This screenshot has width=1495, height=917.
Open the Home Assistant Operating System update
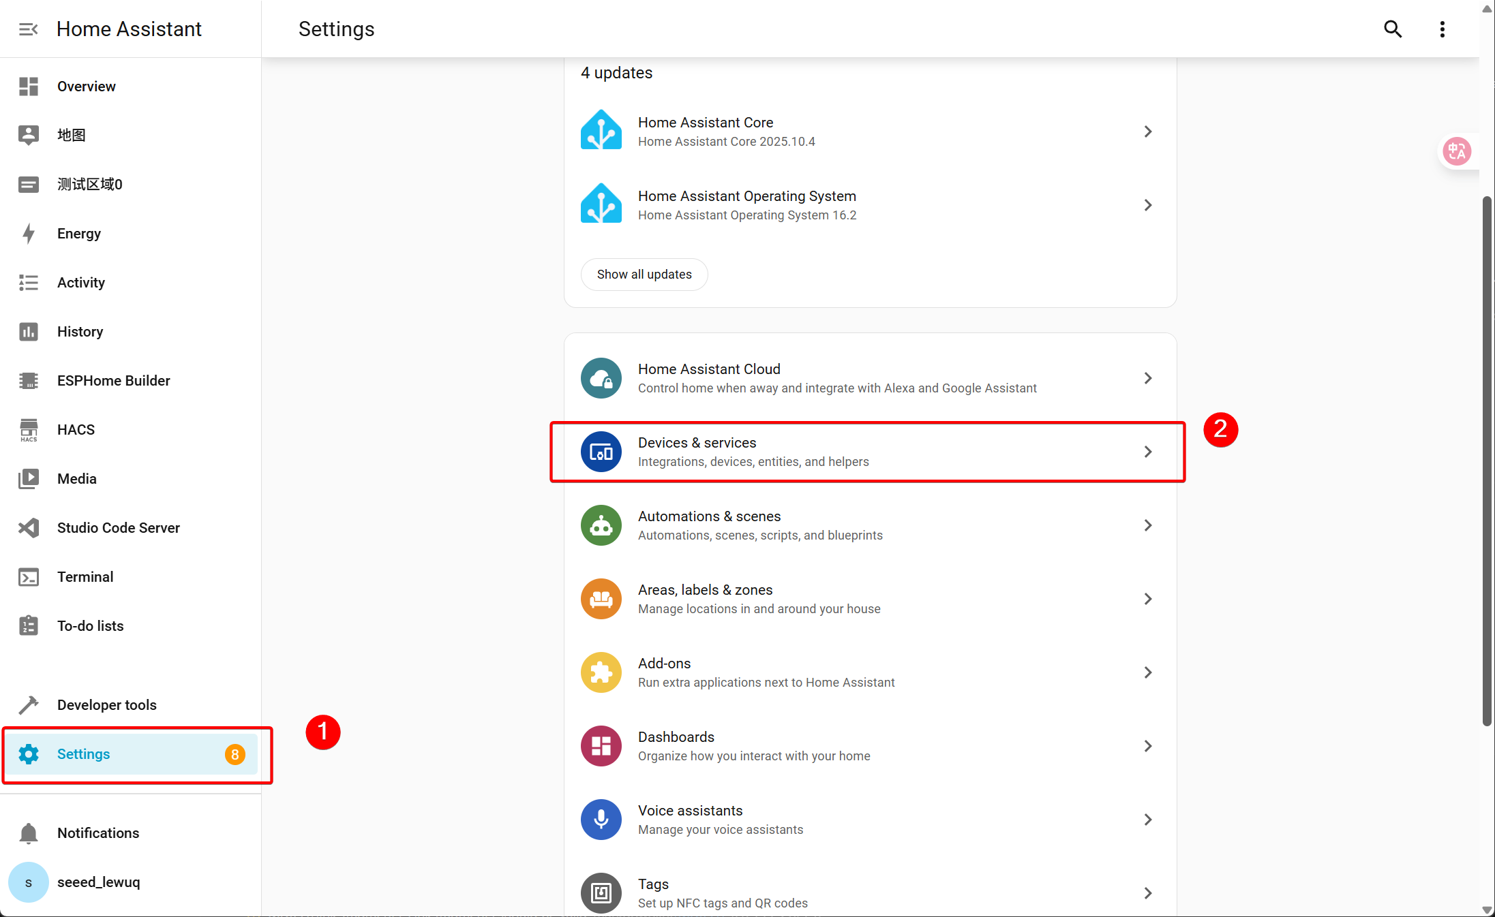click(746, 205)
